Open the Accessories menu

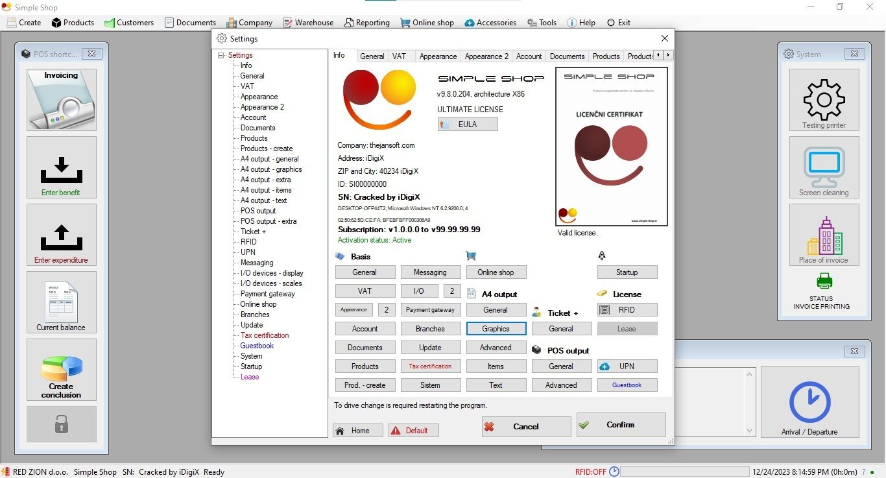click(x=490, y=22)
